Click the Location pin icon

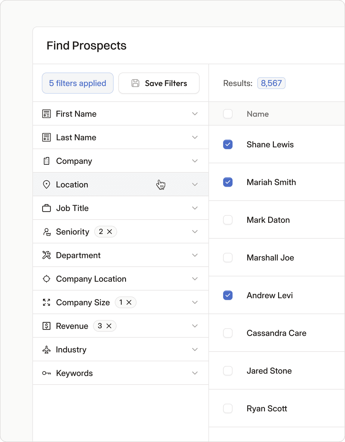click(x=47, y=184)
